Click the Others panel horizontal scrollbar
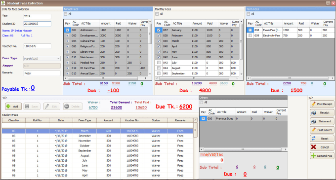 point(243,149)
